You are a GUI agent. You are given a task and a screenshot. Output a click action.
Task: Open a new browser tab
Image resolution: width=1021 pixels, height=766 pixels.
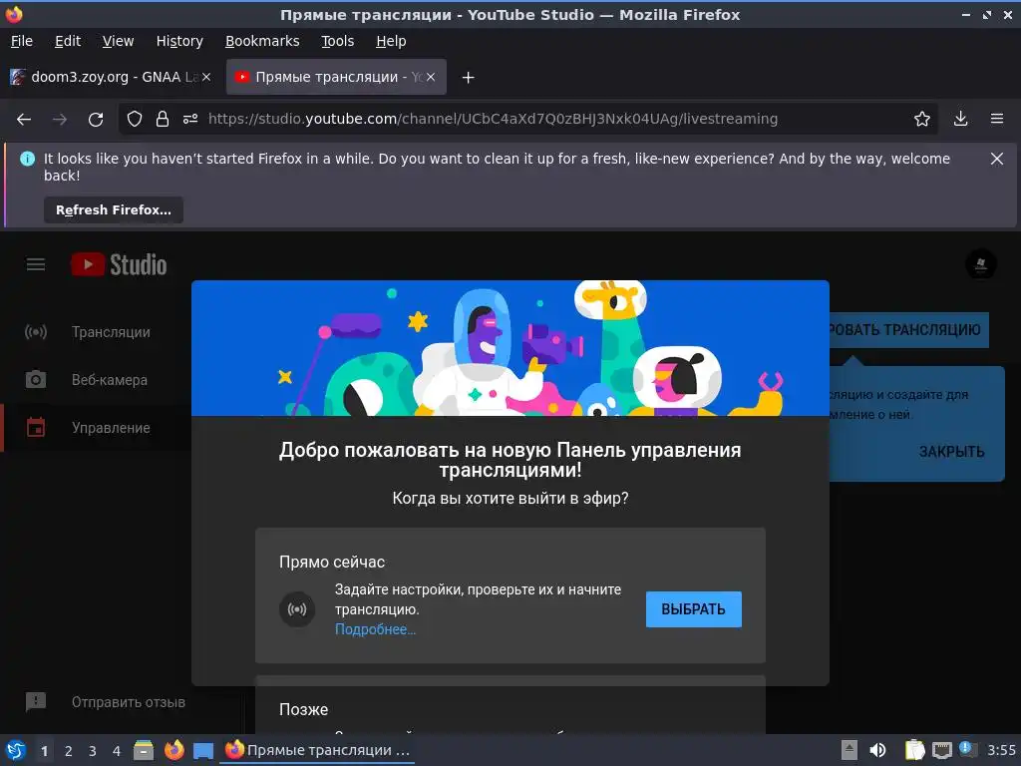468,78
